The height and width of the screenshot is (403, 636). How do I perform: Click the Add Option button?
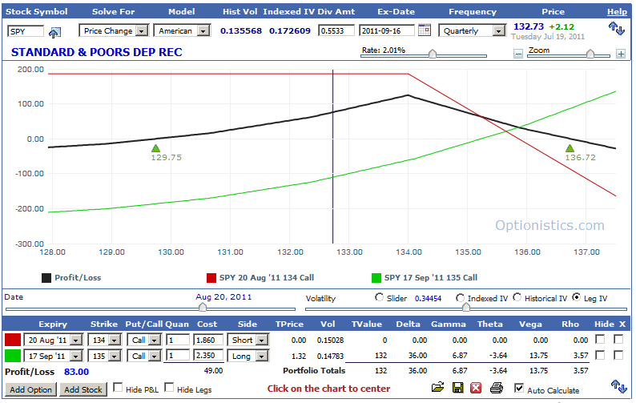pyautogui.click(x=30, y=390)
